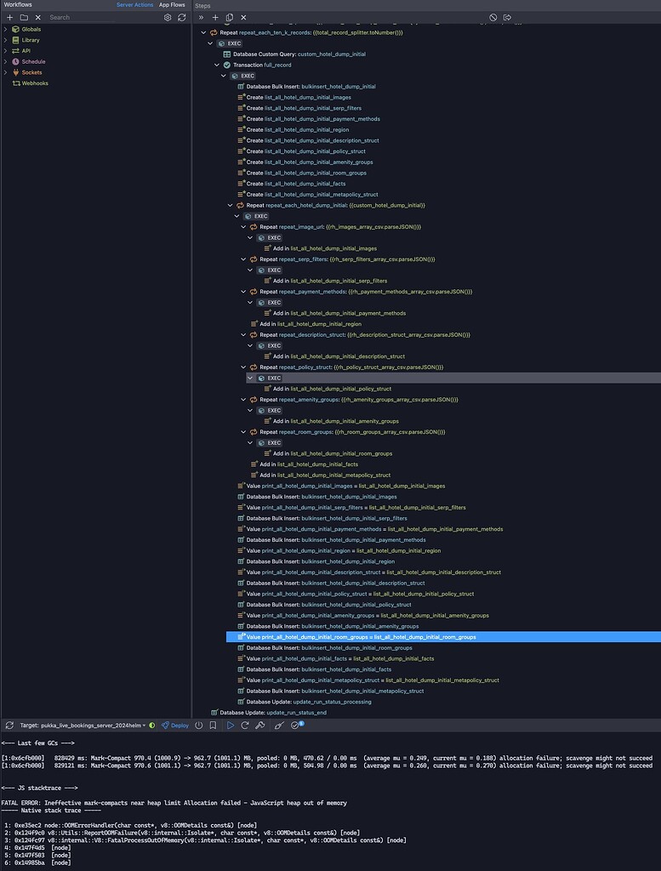Image resolution: width=661 pixels, height=871 pixels.
Task: Click the Deploy button
Action: [x=175, y=726]
